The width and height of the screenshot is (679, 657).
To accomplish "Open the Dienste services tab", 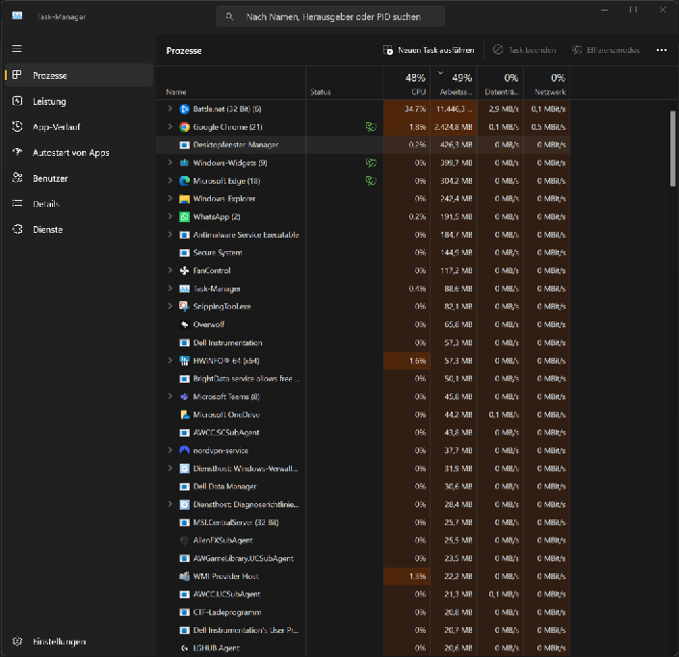I will click(79, 230).
